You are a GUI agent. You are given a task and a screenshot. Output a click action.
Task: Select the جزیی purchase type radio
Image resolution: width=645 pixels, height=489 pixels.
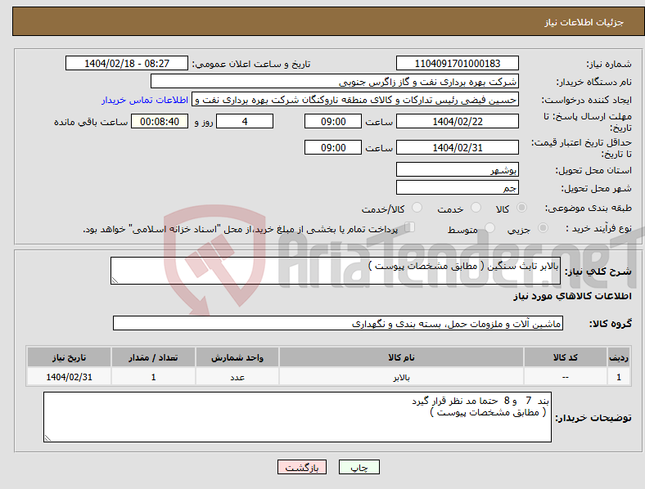coord(543,228)
